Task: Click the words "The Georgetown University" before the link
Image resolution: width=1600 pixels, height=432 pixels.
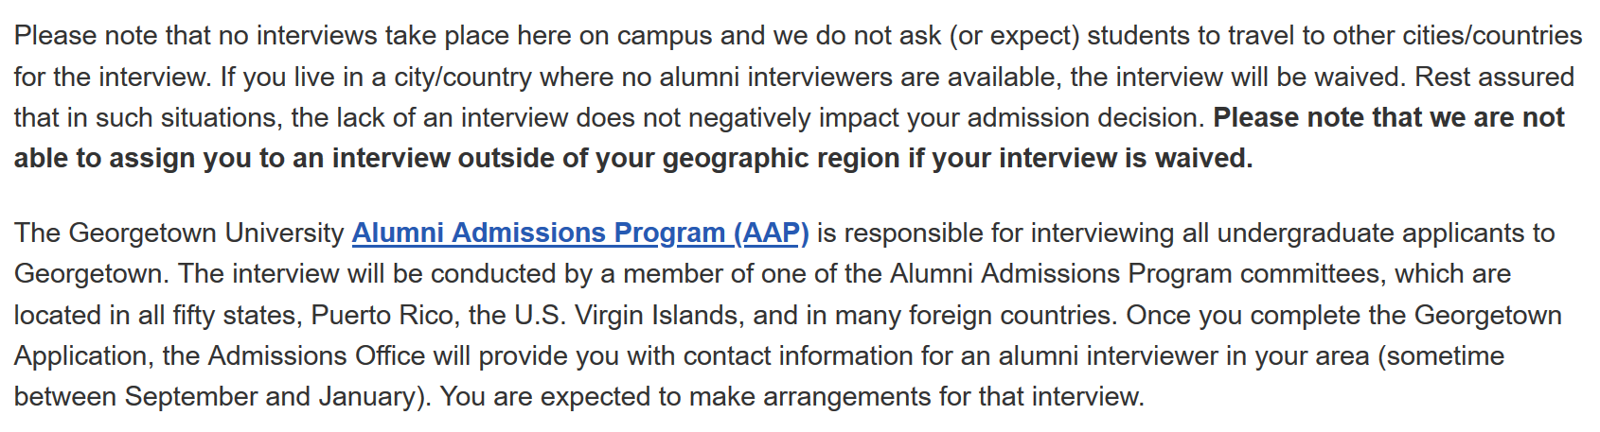Action: pyautogui.click(x=179, y=233)
